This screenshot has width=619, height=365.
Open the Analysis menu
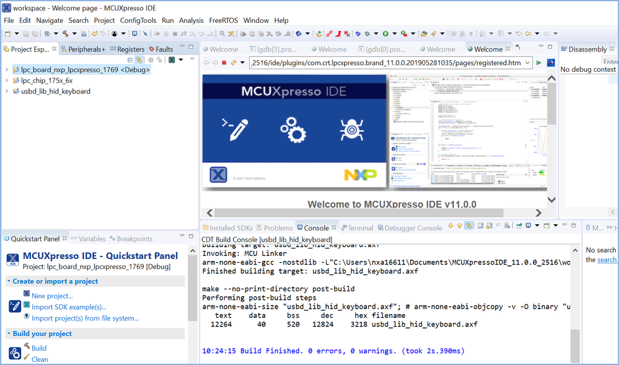tap(191, 20)
